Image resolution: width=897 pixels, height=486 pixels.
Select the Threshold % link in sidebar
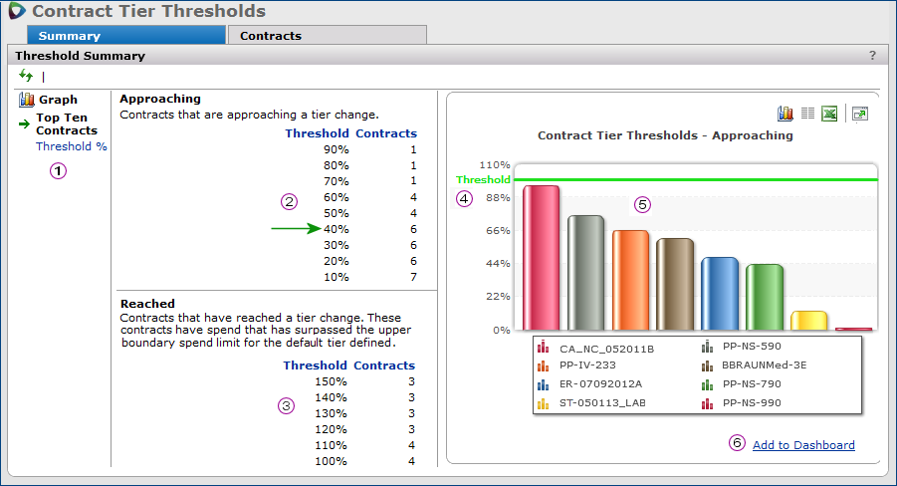pos(72,146)
